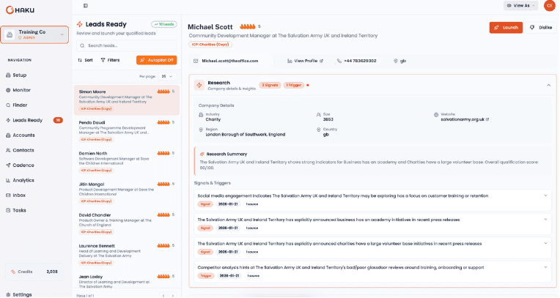Go to Cadence page
Screen dimensions: 560x298
click(23, 165)
